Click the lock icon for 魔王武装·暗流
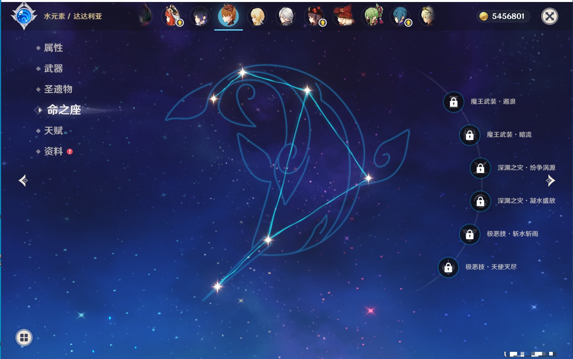The height and width of the screenshot is (359, 573). click(469, 135)
